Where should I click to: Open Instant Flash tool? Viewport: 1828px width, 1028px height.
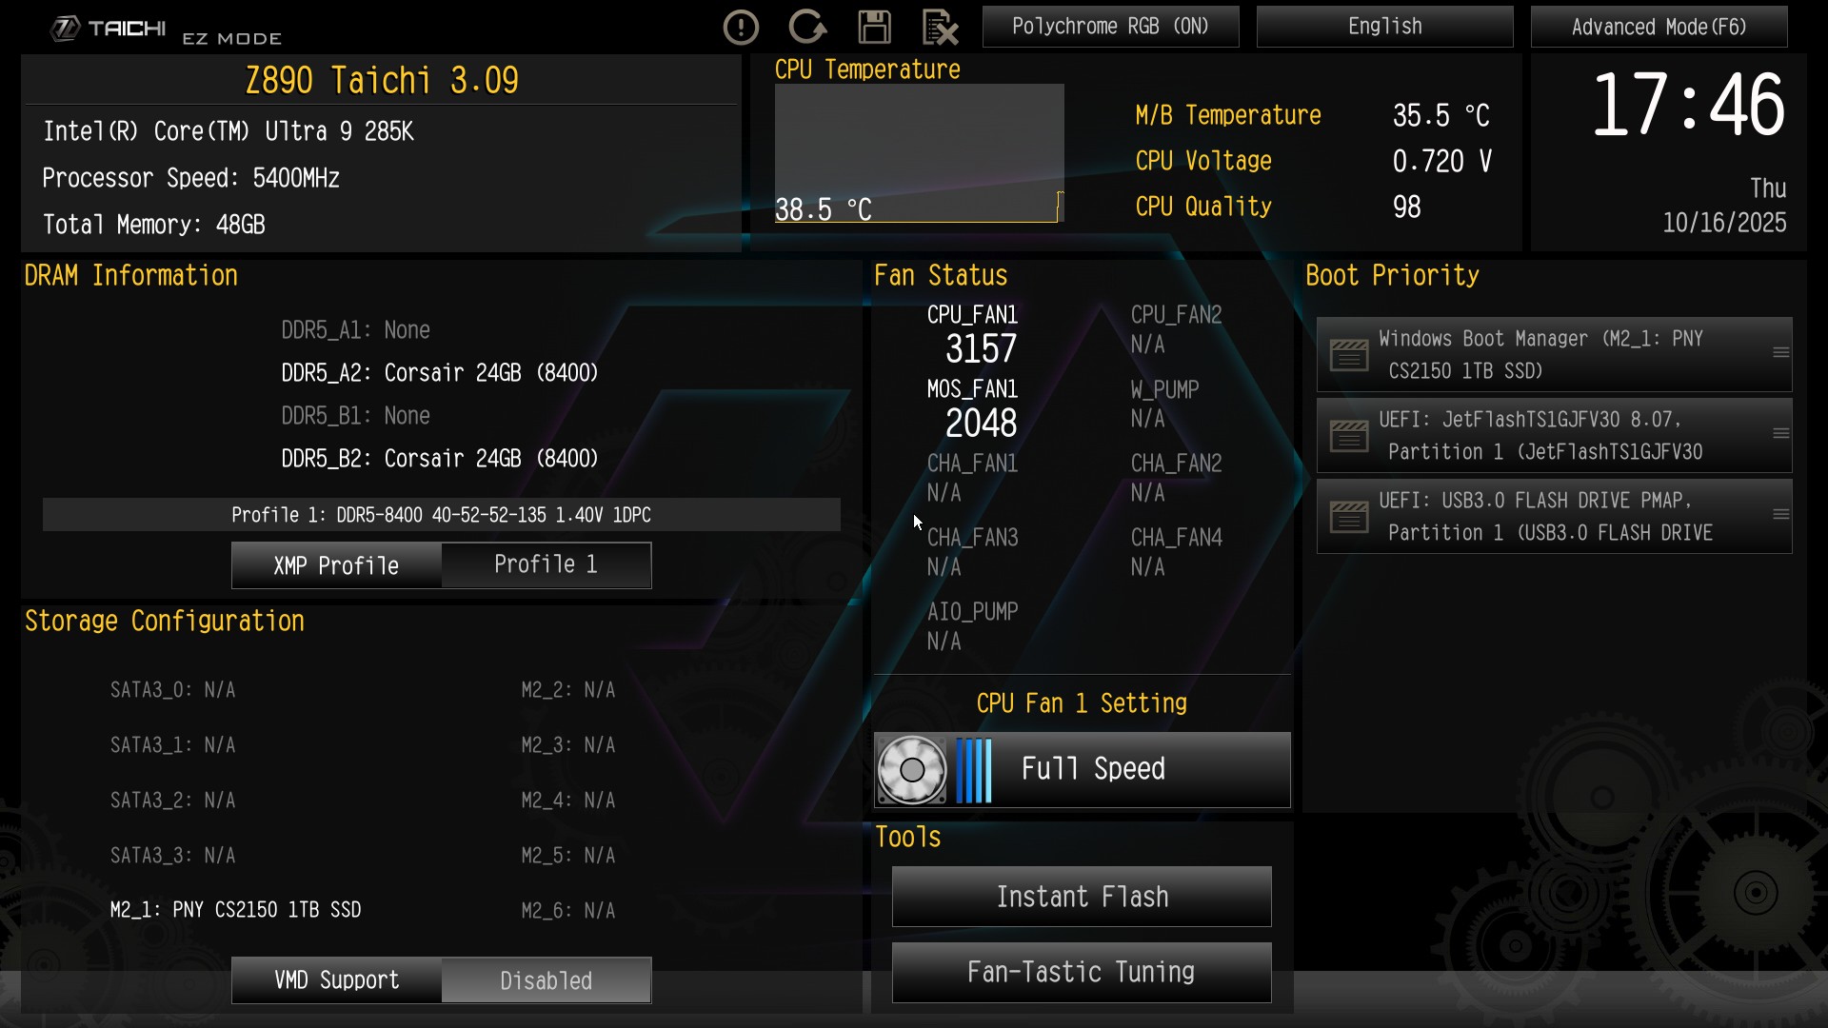(x=1082, y=897)
